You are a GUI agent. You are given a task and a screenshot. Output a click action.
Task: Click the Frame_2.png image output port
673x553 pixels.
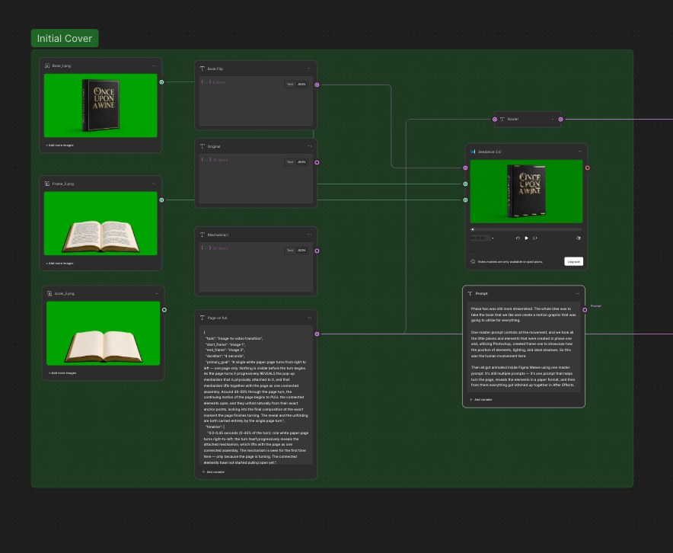pos(162,200)
